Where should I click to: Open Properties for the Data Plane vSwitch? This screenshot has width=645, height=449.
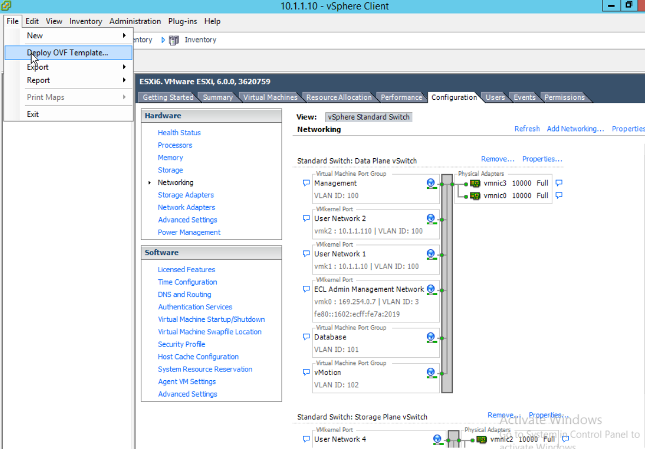pyautogui.click(x=541, y=159)
